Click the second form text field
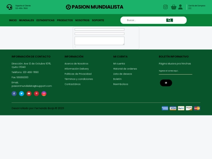The height and width of the screenshot is (159, 212). tap(99, 34)
